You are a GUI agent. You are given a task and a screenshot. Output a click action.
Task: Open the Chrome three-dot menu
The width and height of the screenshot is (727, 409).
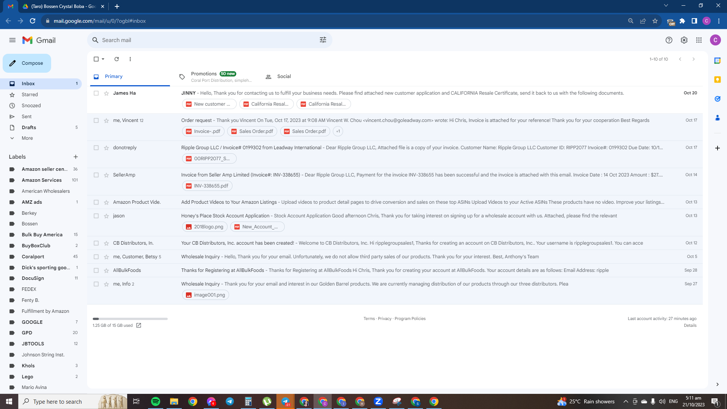719,21
